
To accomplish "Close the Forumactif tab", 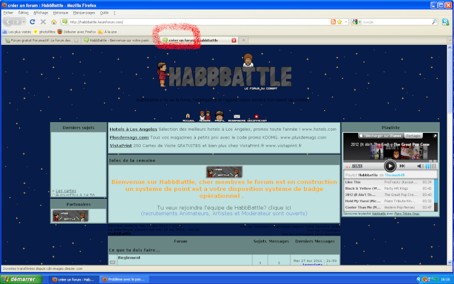I will (76, 40).
